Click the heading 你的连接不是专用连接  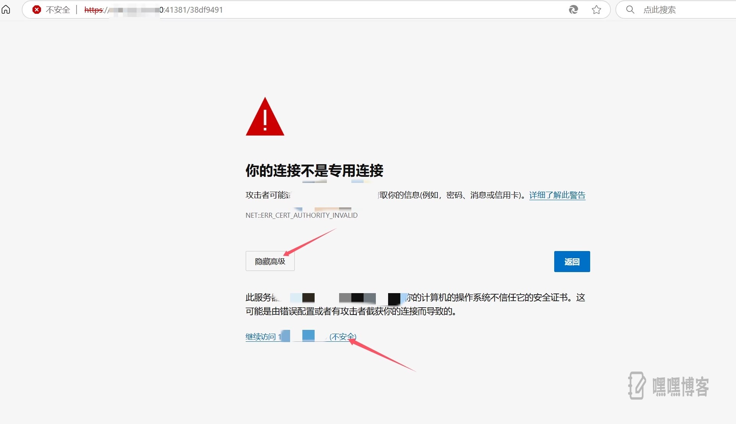(x=314, y=171)
